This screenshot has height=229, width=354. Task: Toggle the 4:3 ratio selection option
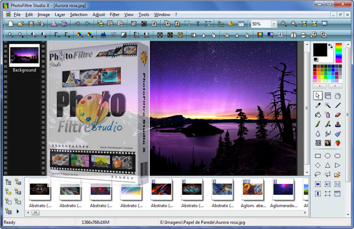coord(327,184)
